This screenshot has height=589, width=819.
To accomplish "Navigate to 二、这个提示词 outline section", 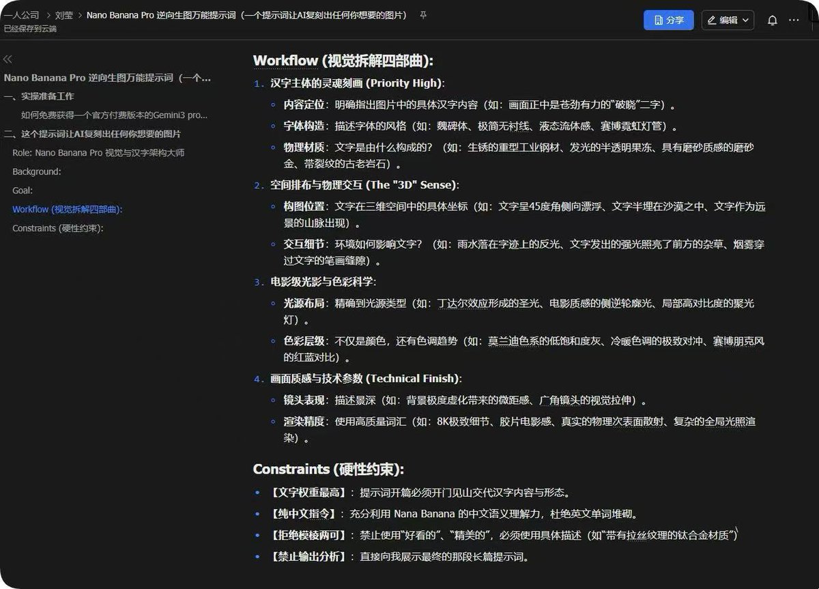I will click(92, 134).
